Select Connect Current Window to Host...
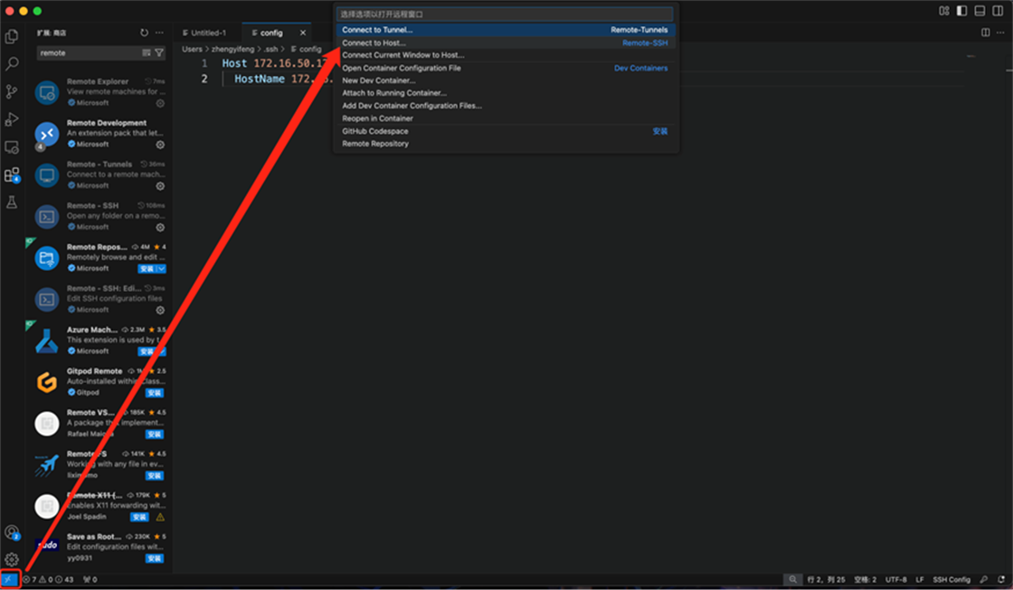This screenshot has height=590, width=1013. (506, 55)
